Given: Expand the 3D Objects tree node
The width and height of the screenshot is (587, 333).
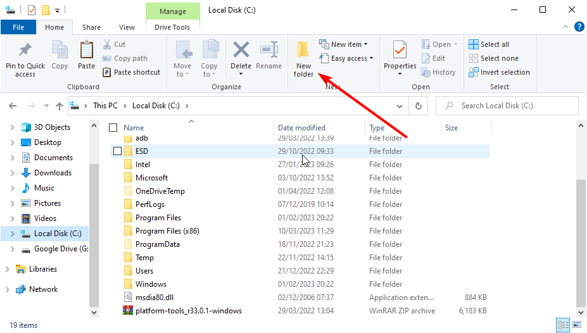Looking at the screenshot, I should (13, 127).
